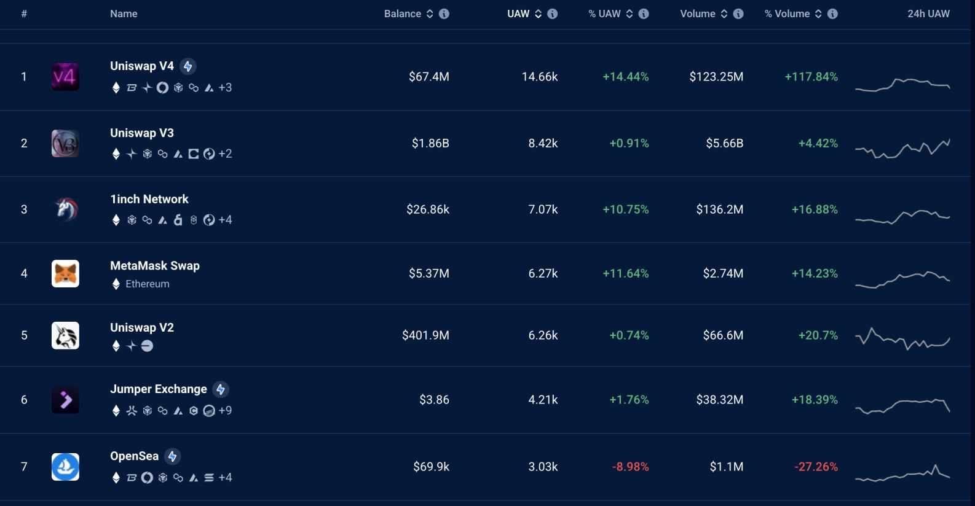Click Jumper Exchange balance $3.86
Image resolution: width=975 pixels, height=506 pixels.
434,400
